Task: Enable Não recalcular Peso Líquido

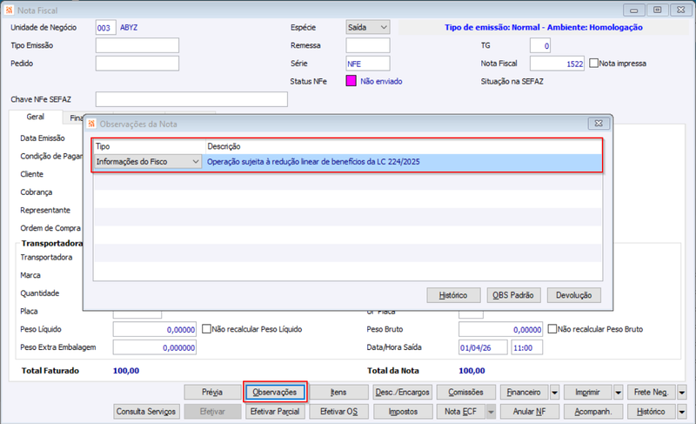Action: tap(206, 329)
